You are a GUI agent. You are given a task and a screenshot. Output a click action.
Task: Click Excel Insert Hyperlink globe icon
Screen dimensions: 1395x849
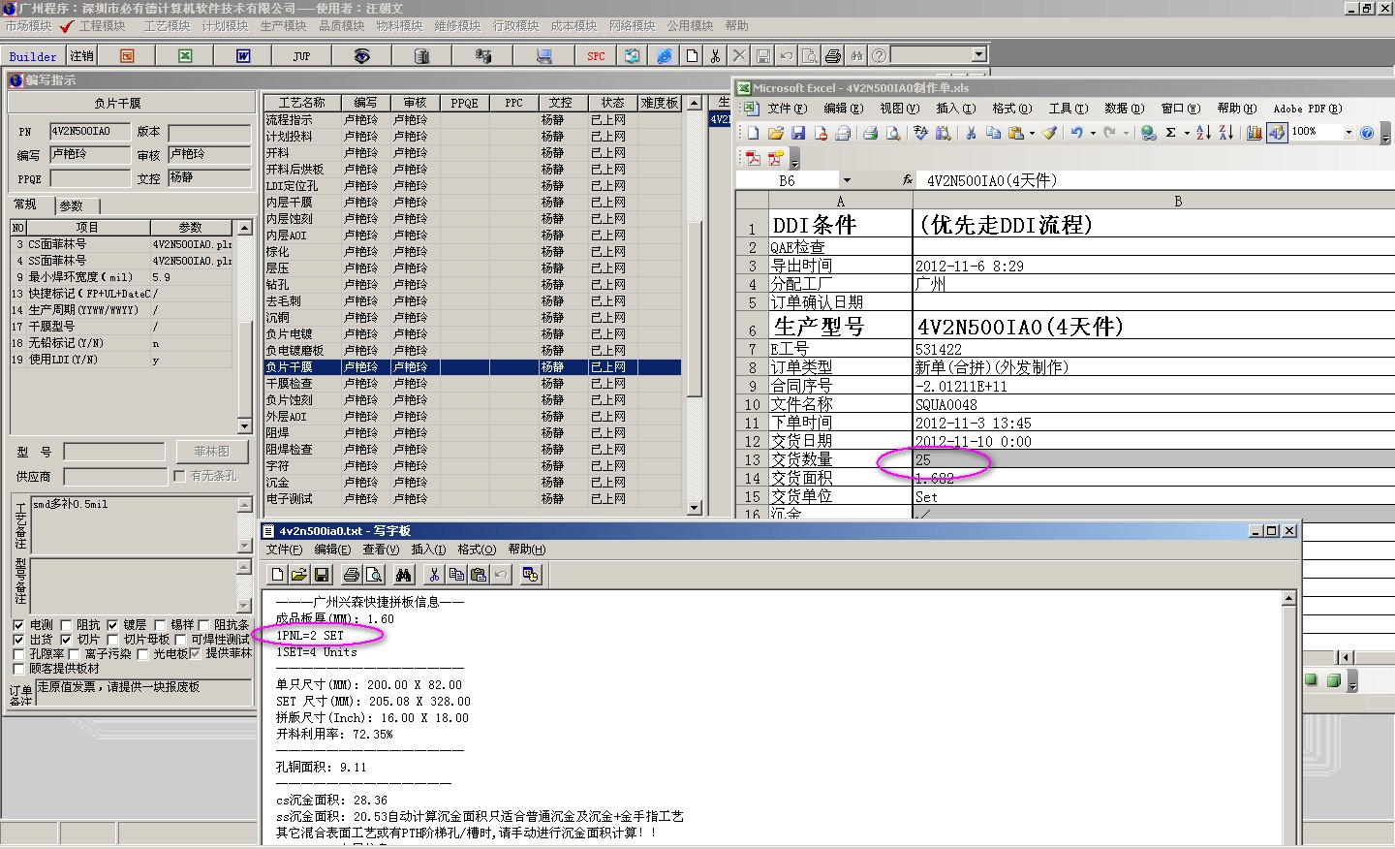pos(1148,133)
